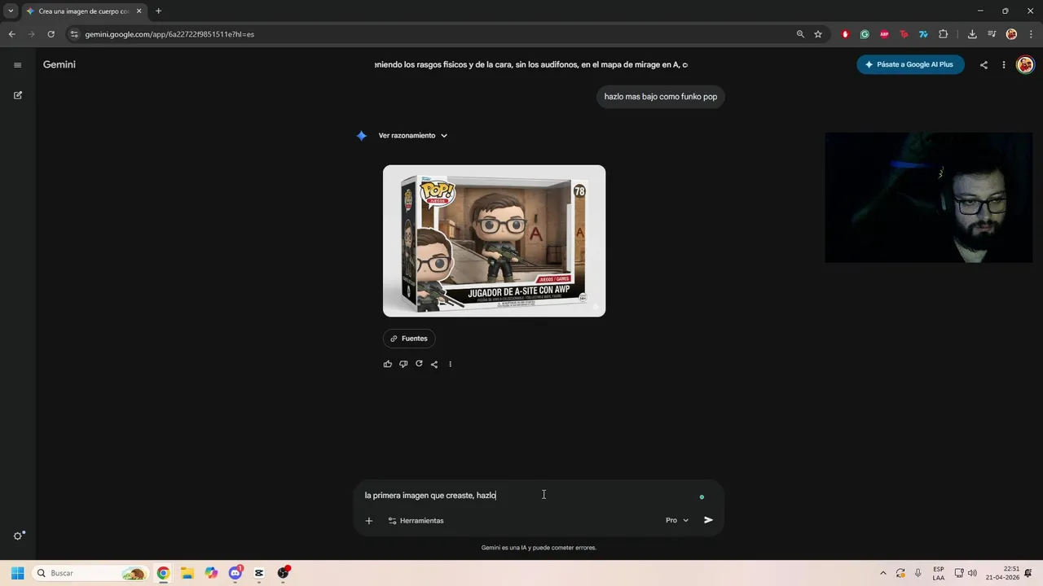Reload the page

[51, 34]
